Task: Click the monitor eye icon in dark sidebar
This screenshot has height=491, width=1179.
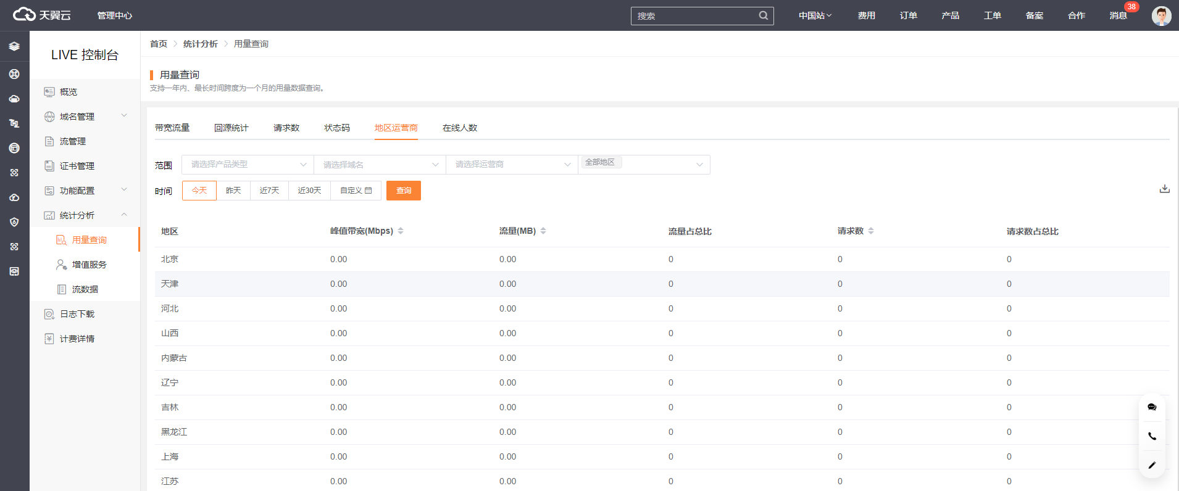Action: [x=14, y=271]
